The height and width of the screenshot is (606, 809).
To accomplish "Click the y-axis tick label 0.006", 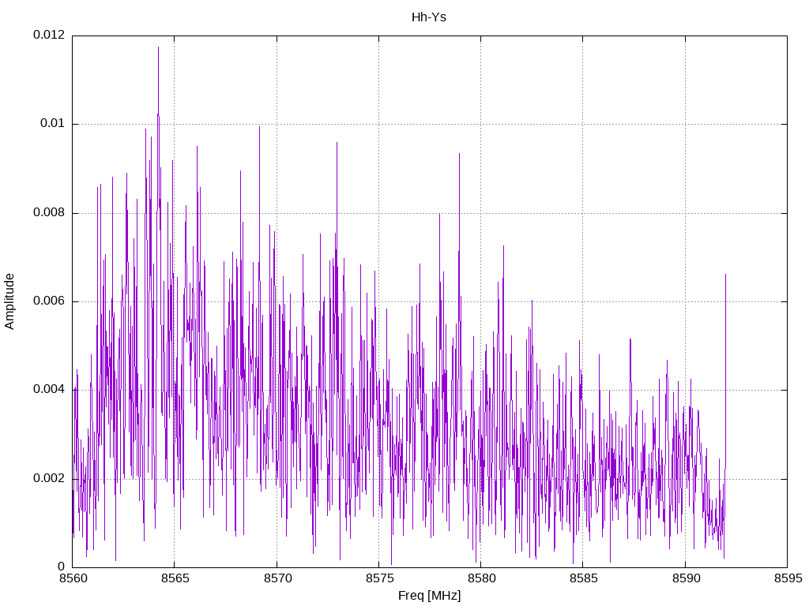I will pos(49,301).
